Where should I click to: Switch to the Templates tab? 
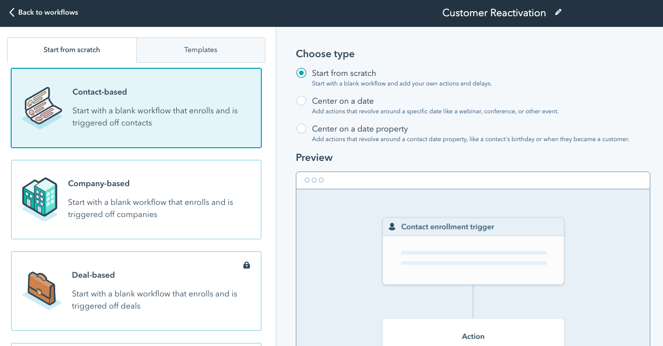[x=201, y=50]
